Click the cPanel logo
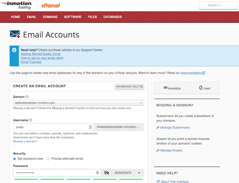This screenshot has width=239, height=183. [x=51, y=6]
